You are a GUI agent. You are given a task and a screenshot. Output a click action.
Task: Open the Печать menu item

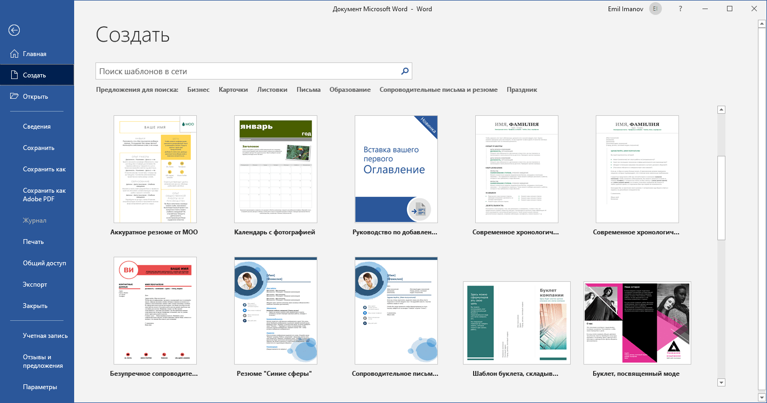[x=33, y=242]
